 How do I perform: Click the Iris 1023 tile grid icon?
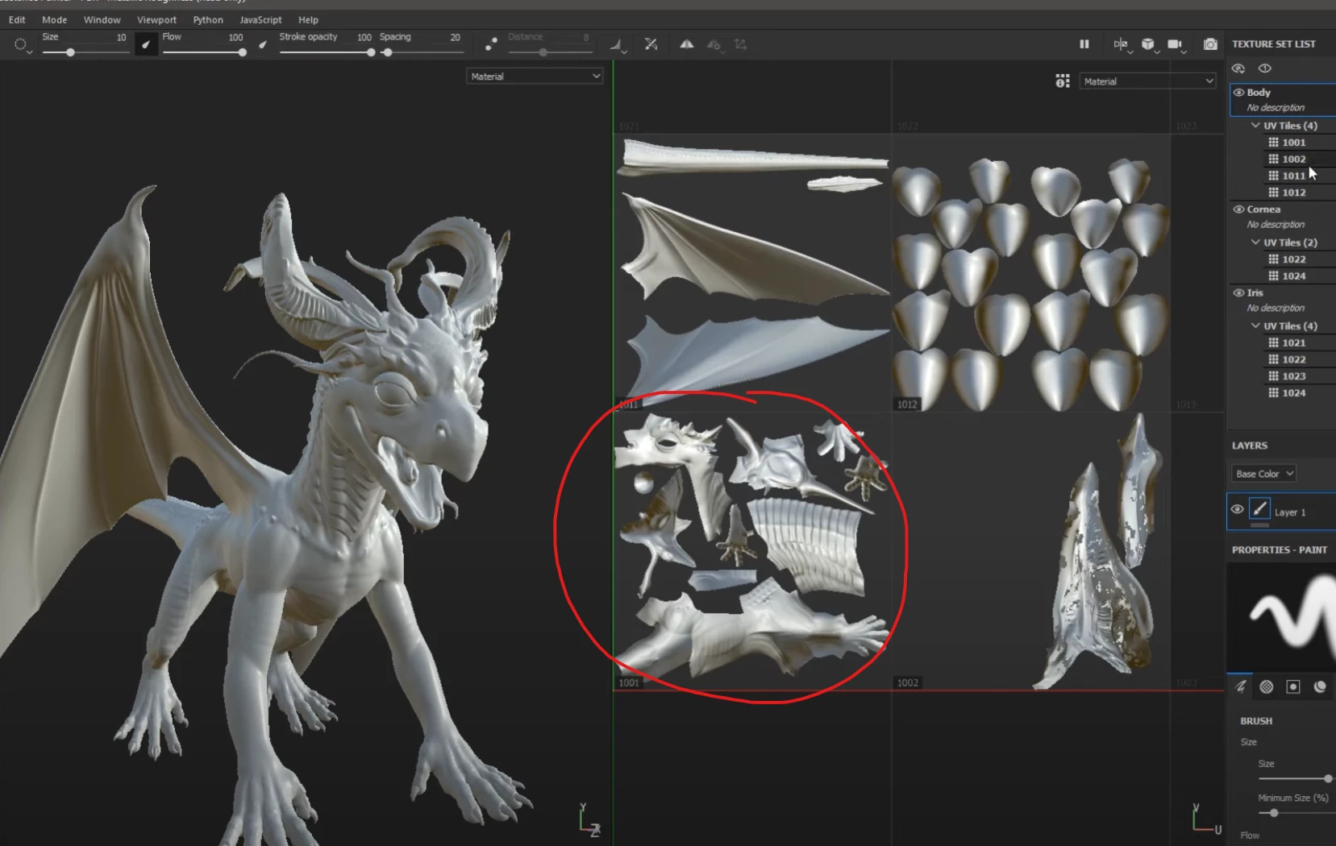(1274, 376)
